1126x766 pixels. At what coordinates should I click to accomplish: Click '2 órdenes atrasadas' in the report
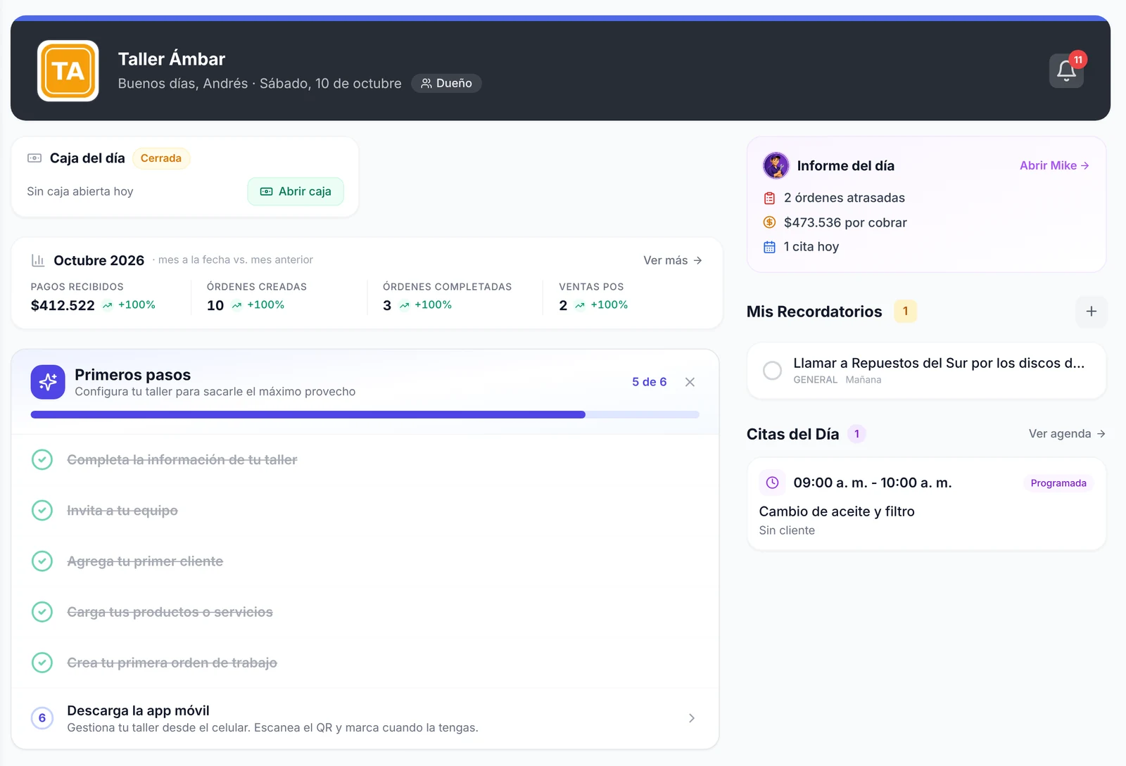tap(844, 198)
